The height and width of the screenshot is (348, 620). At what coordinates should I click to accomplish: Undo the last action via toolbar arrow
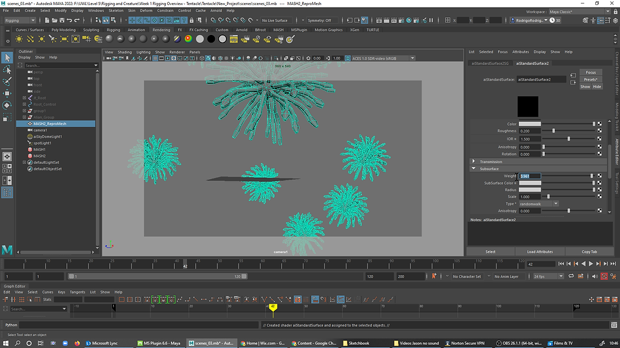pyautogui.click(x=69, y=20)
